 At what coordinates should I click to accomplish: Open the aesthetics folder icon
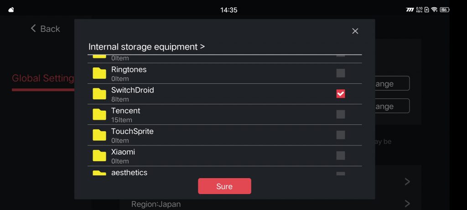[x=99, y=173]
